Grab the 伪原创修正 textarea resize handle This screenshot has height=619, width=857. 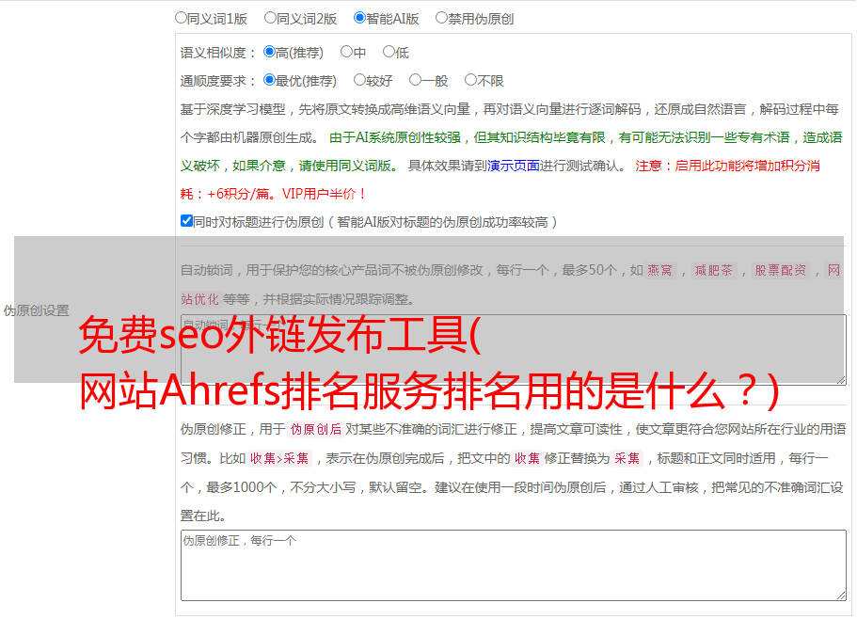pyautogui.click(x=841, y=595)
